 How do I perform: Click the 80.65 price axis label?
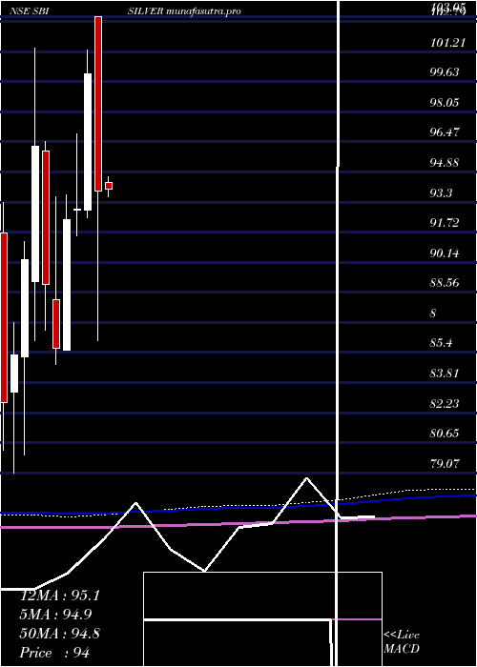(x=445, y=433)
